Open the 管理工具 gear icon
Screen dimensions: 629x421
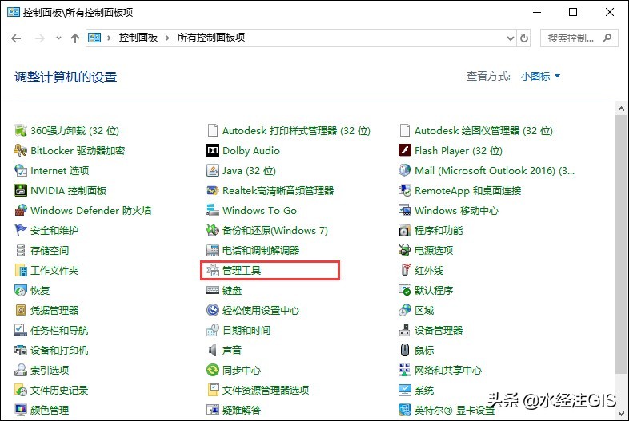(213, 270)
